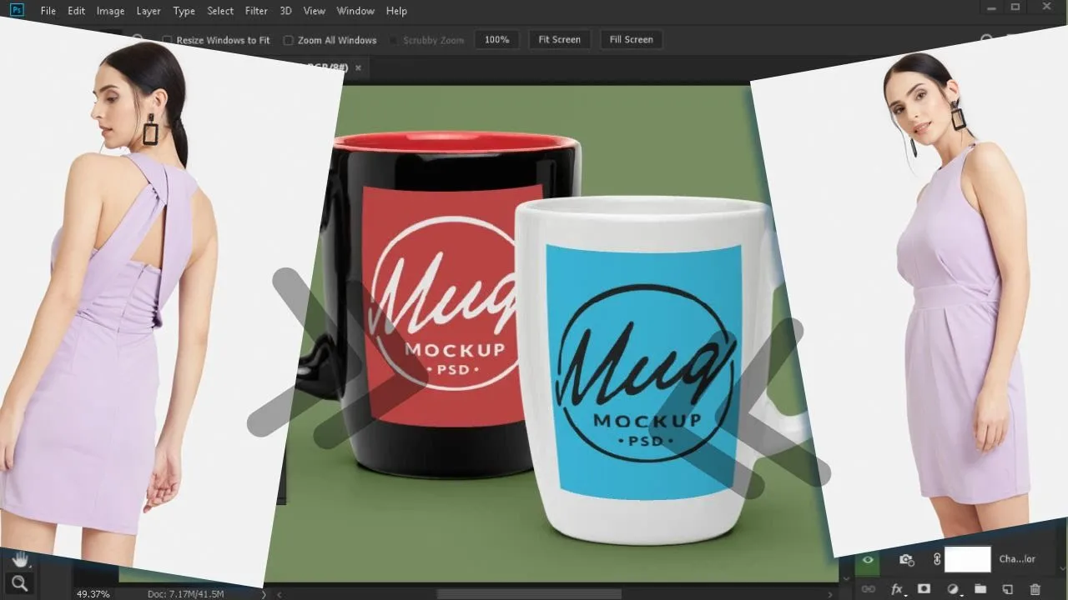
Task: Click the Delete Layer trash icon
Action: (1035, 589)
